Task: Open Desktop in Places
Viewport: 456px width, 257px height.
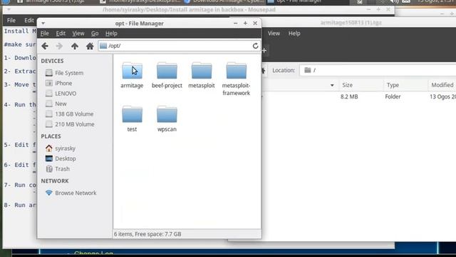Action: tap(61, 158)
